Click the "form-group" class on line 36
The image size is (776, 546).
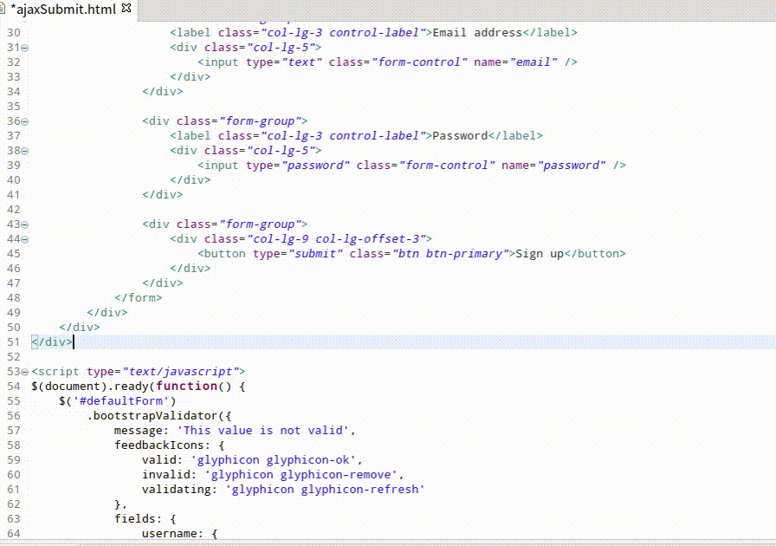[261, 121]
